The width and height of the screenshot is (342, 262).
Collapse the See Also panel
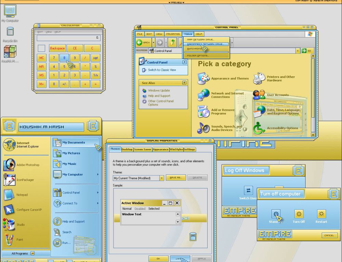point(184,83)
